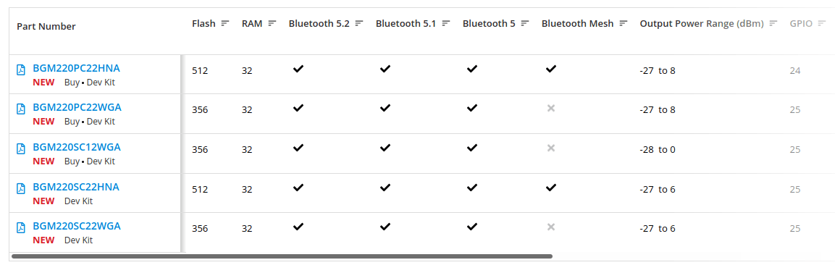
Task: Open PDF datasheet icon for BGM220SC22WGA
Action: (x=21, y=227)
